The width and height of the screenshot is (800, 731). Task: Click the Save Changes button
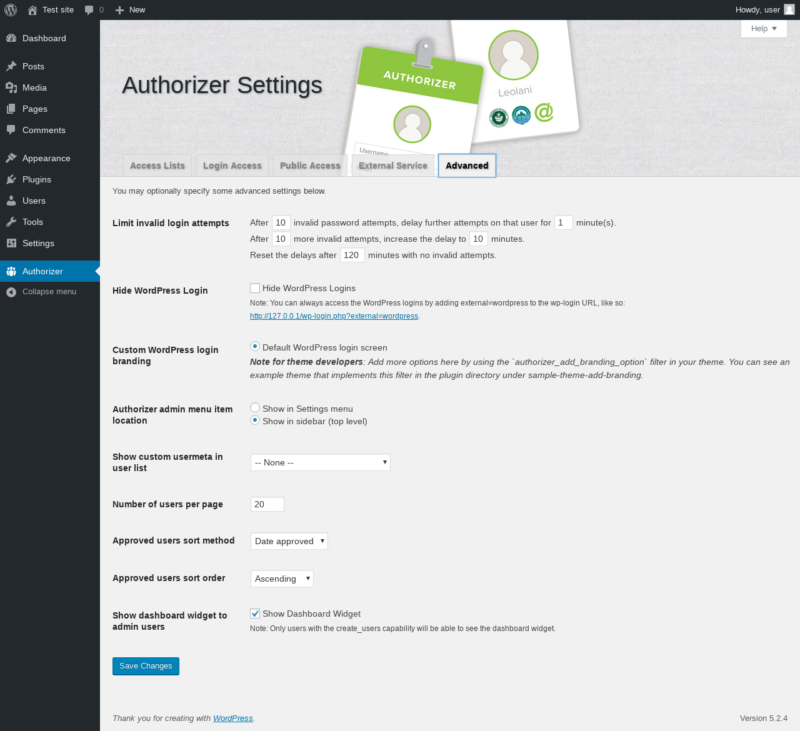tap(146, 666)
